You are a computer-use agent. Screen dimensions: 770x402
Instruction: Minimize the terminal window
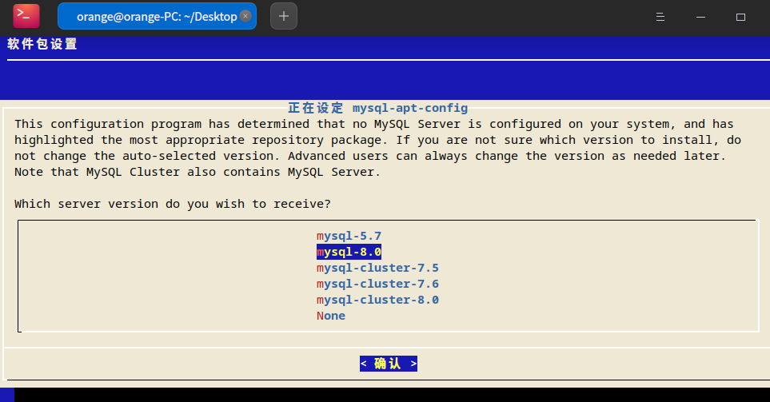tap(700, 17)
